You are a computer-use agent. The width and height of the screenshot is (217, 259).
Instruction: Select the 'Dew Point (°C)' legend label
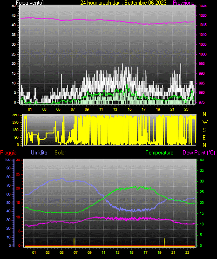tap(199, 153)
